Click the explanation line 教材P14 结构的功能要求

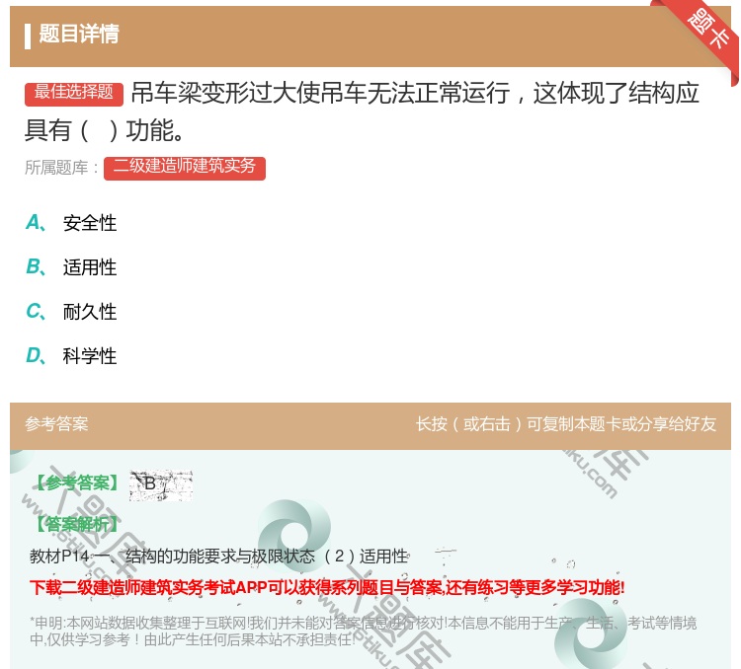pyautogui.click(x=218, y=557)
